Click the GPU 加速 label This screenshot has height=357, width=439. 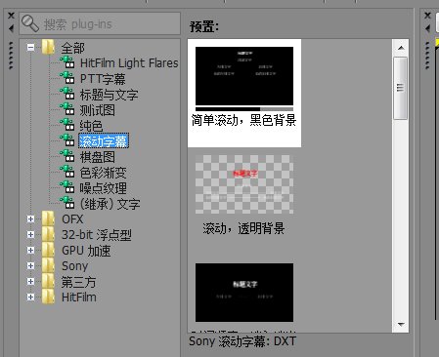coord(86,251)
